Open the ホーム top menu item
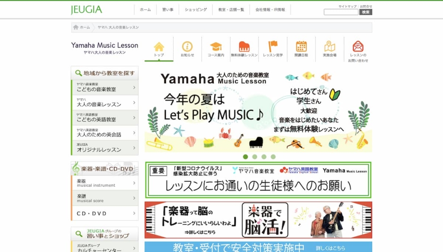Screen dimensions: 443x252 point(145,10)
